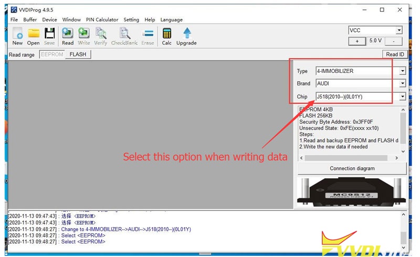
Task: Open the Setting menu
Action: 131,19
